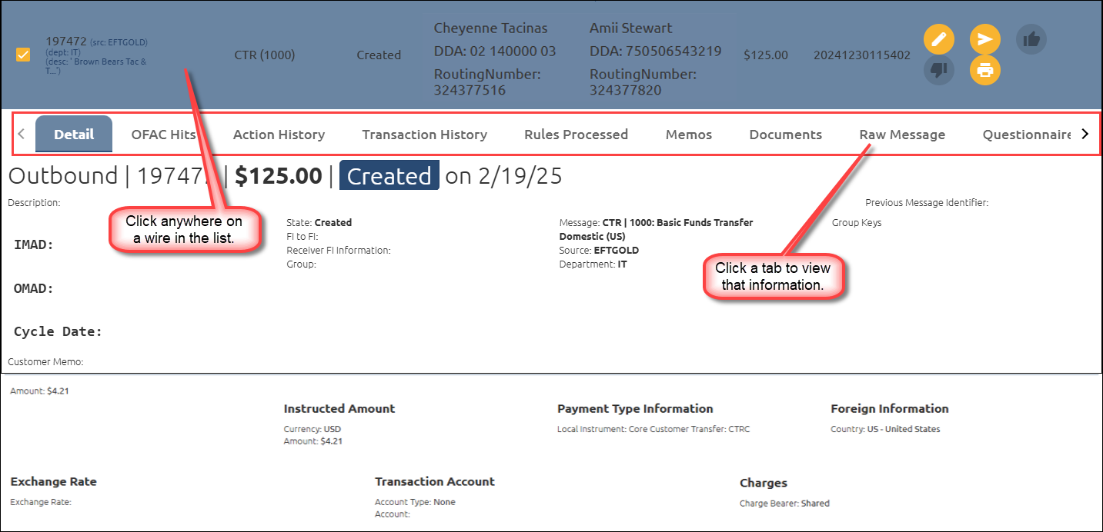This screenshot has height=532, width=1103.
Task: Select the Detail tab
Action: tap(74, 135)
